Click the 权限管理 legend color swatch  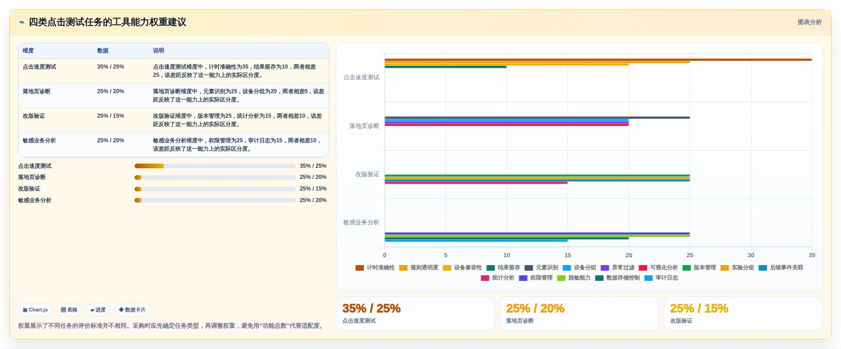pyautogui.click(x=523, y=278)
